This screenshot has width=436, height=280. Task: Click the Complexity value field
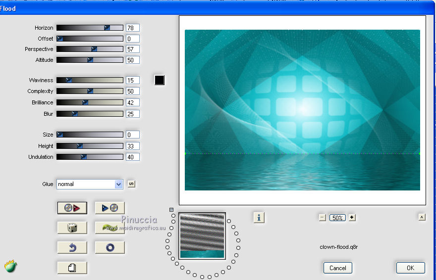(133, 91)
